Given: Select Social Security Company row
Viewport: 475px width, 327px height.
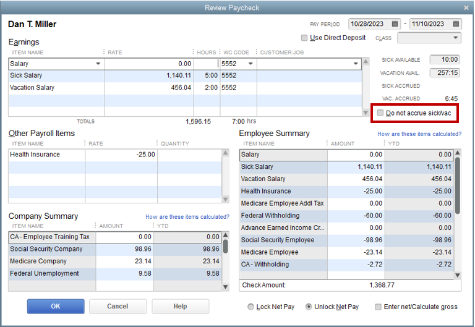Looking at the screenshot, I should click(115, 249).
